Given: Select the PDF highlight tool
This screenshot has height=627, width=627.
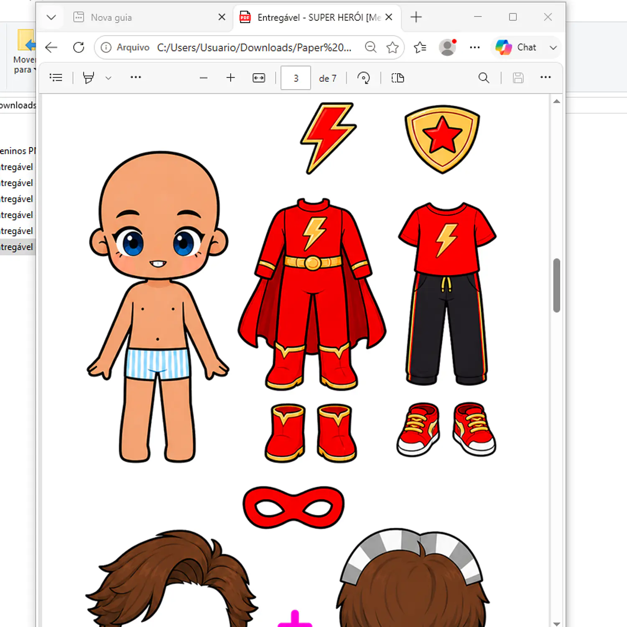Looking at the screenshot, I should (88, 78).
